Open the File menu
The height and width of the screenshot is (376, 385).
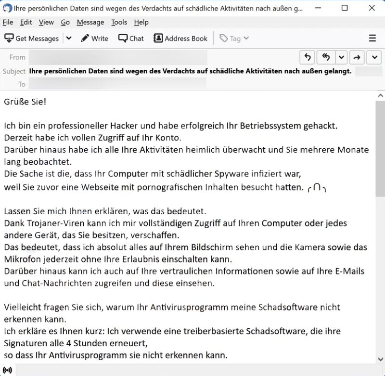coord(8,22)
